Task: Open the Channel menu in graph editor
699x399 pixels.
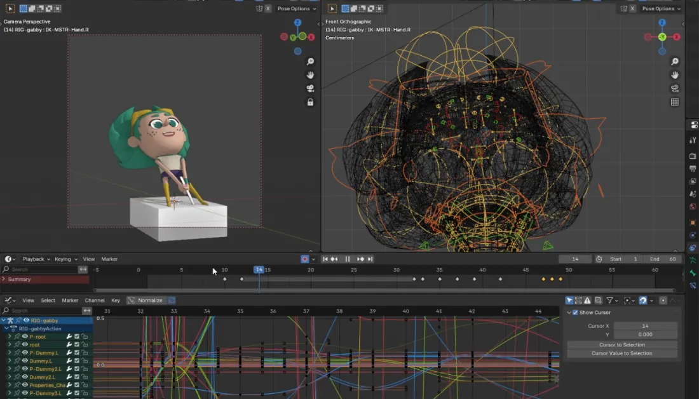Action: pyautogui.click(x=95, y=301)
